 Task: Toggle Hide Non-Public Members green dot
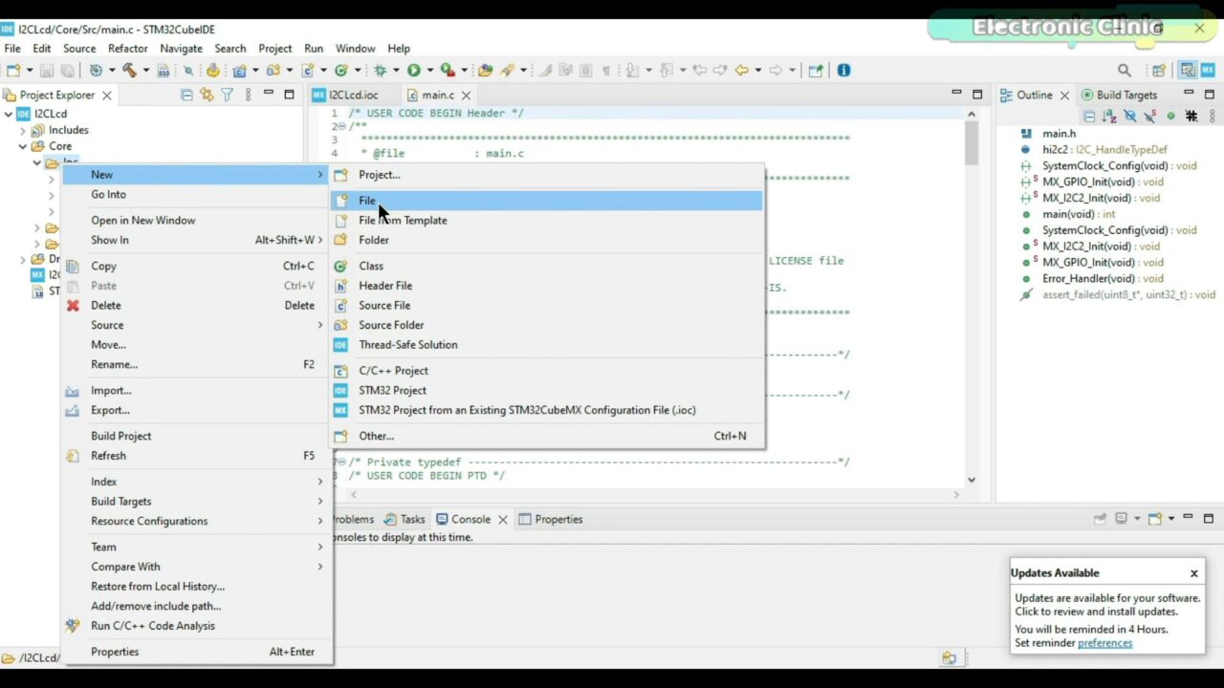(1170, 116)
